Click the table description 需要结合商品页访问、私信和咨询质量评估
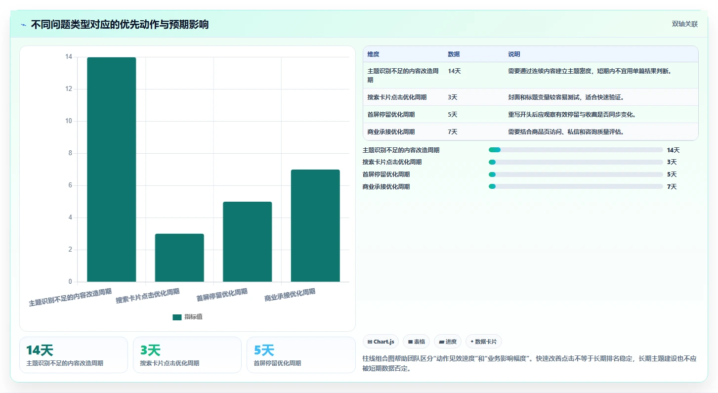 (566, 131)
